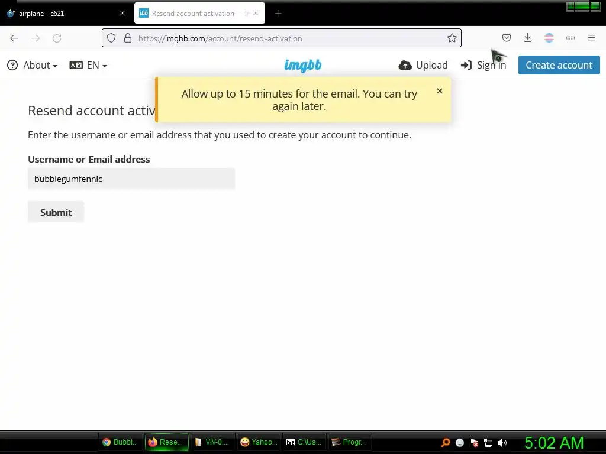Open the EN language dropdown

[x=88, y=65]
